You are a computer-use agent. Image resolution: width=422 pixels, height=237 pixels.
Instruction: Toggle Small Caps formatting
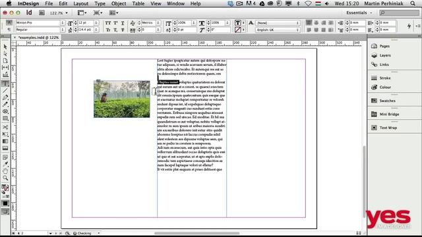click(x=108, y=30)
